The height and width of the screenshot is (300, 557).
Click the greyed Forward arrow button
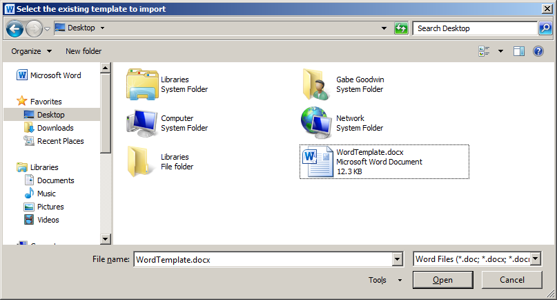pyautogui.click(x=34, y=28)
